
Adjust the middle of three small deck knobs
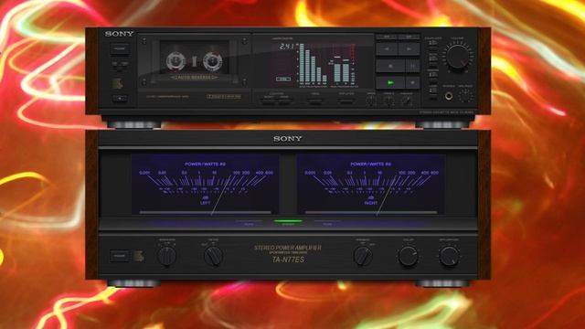388,100
